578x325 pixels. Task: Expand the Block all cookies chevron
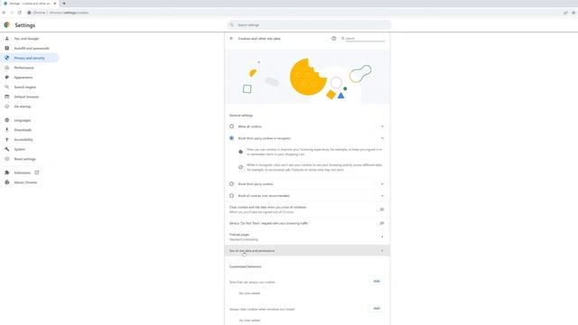382,196
